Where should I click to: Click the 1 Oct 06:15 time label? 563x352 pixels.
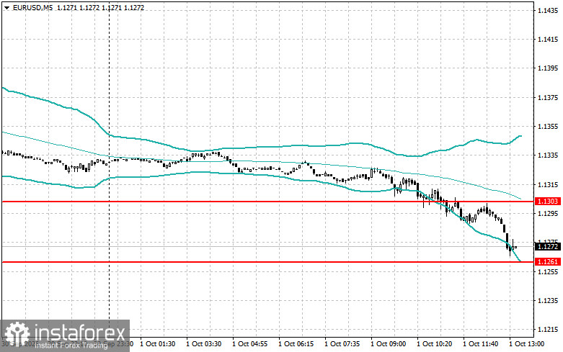296,344
